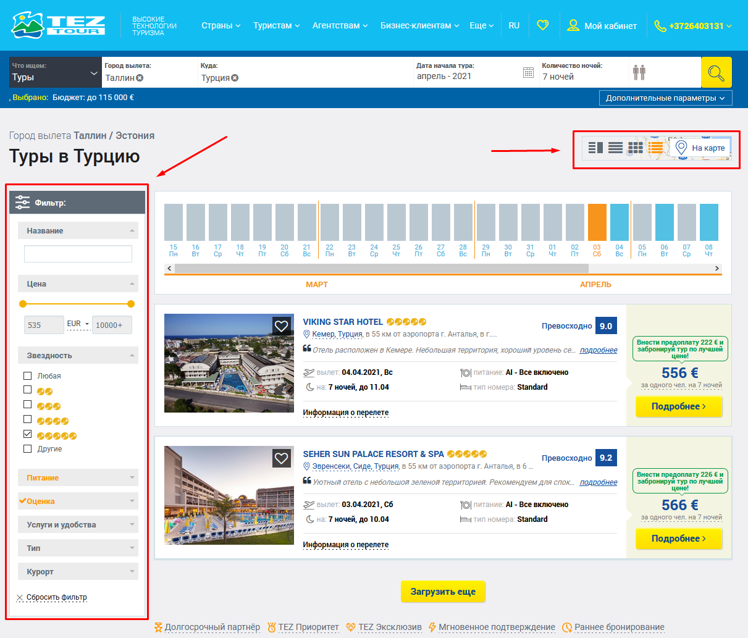
Task: Collapse the Цена filter section
Action: coord(78,283)
